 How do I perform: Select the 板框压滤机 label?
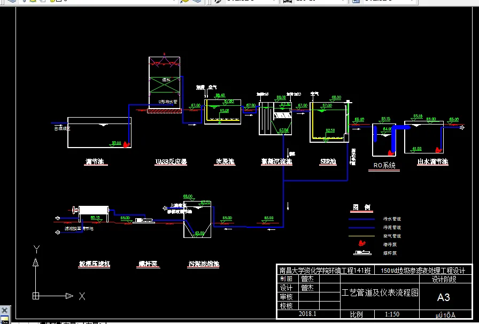pos(95,264)
